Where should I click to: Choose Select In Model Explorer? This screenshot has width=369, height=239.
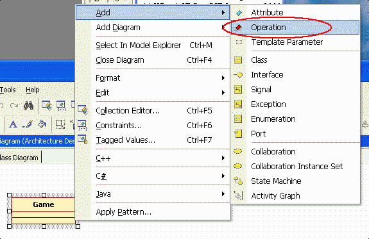153,45
